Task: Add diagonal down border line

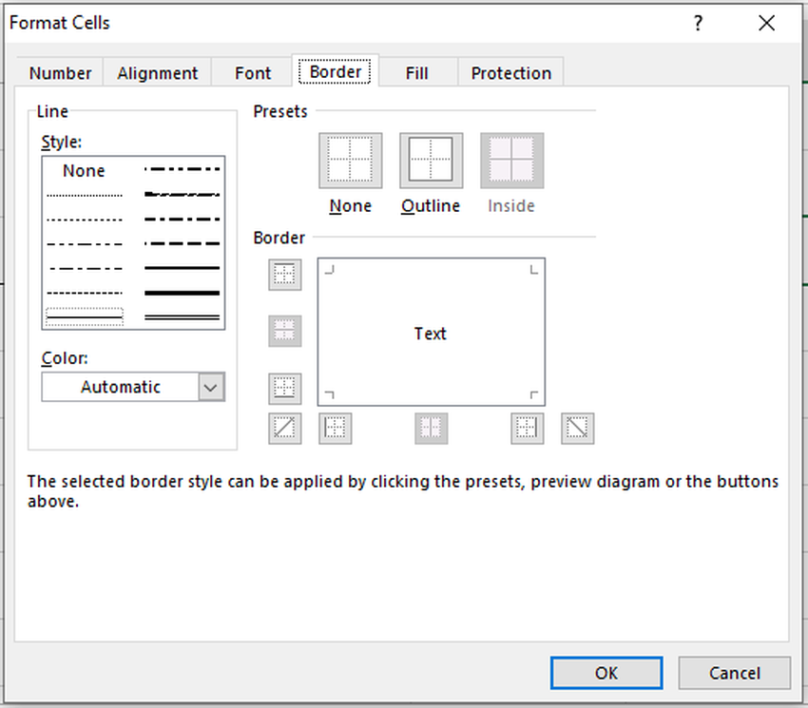Action: (577, 429)
